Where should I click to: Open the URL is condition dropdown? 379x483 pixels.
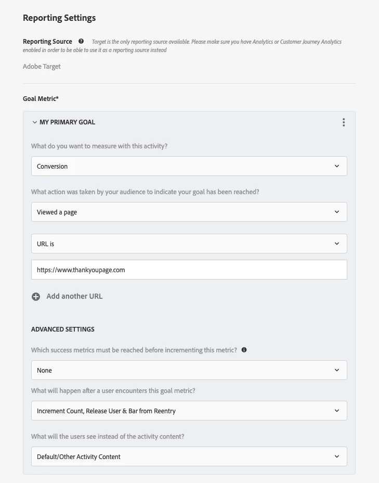(x=189, y=244)
